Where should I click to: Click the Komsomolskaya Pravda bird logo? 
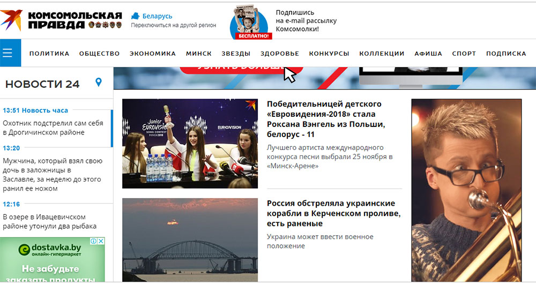[11, 20]
